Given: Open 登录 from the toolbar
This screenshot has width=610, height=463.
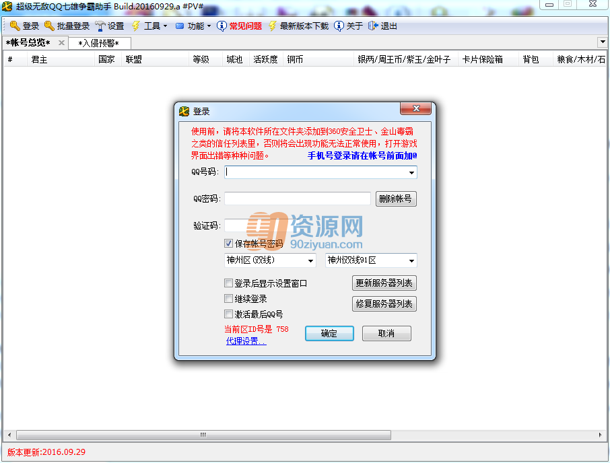Looking at the screenshot, I should (24, 26).
